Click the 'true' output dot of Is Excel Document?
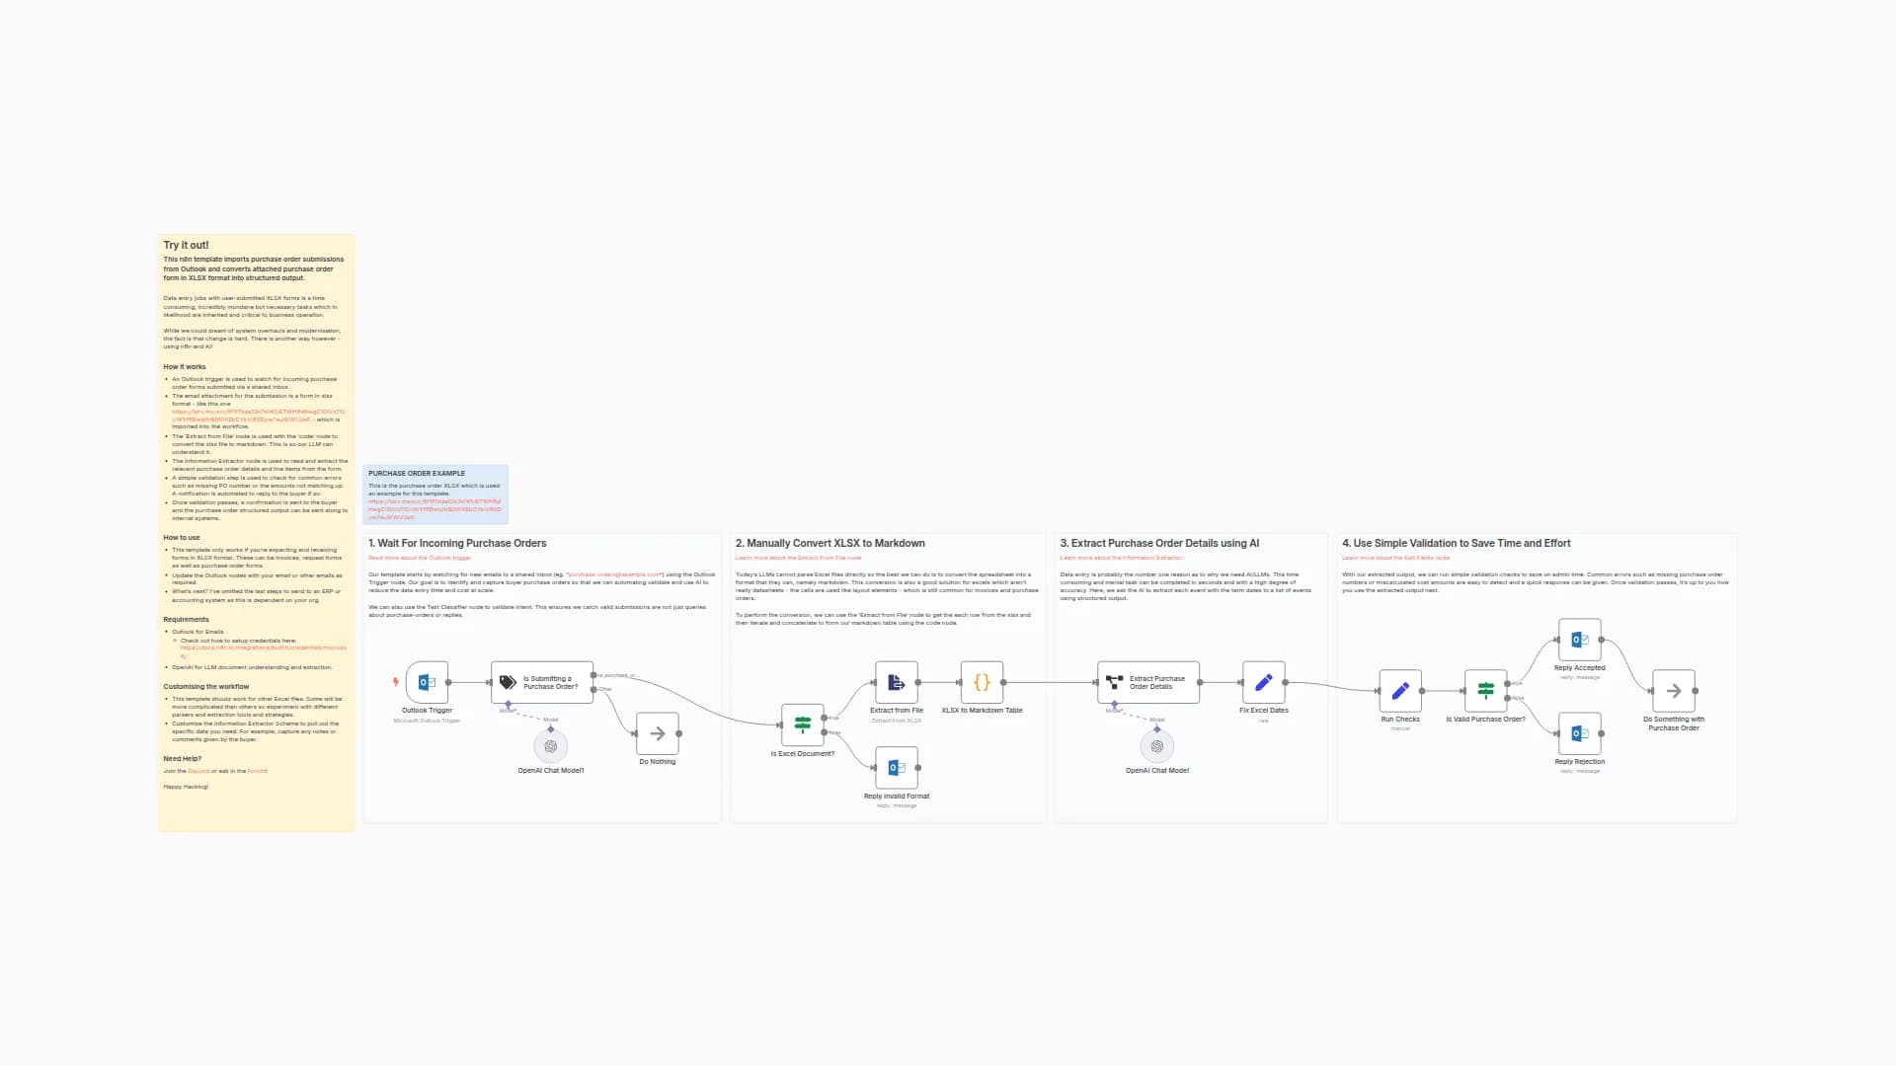Viewport: 1896px width, 1066px height. click(x=825, y=718)
